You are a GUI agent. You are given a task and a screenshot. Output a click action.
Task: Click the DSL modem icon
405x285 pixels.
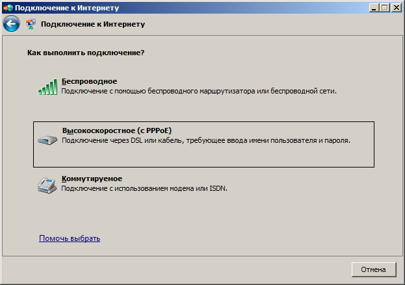point(47,140)
